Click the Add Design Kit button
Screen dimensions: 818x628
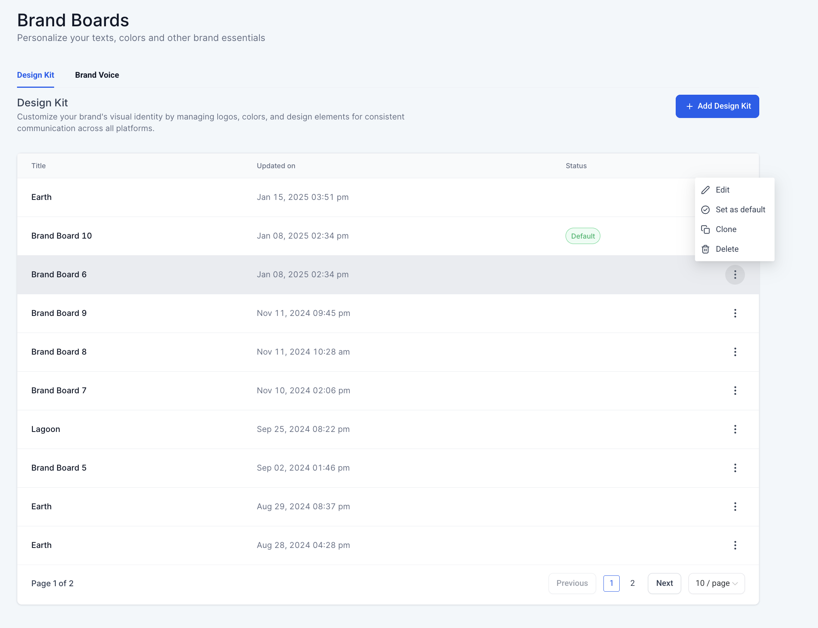tap(717, 106)
